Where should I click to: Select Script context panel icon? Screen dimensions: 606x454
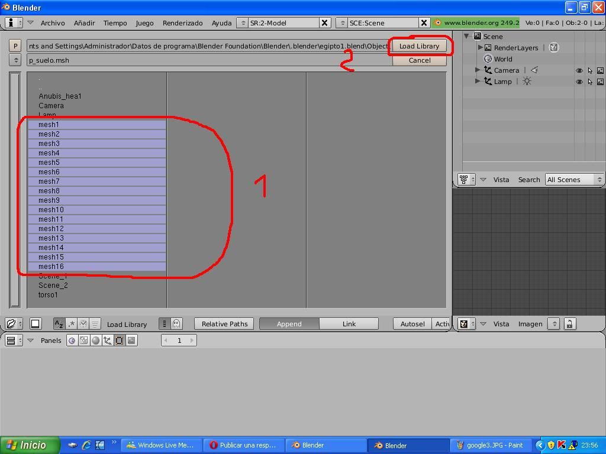pos(84,340)
